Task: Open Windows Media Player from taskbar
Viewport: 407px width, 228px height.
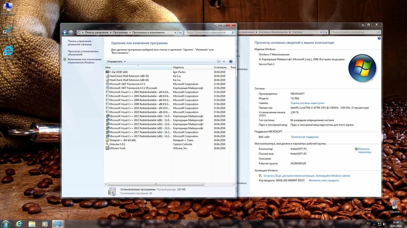Action: coord(44,224)
